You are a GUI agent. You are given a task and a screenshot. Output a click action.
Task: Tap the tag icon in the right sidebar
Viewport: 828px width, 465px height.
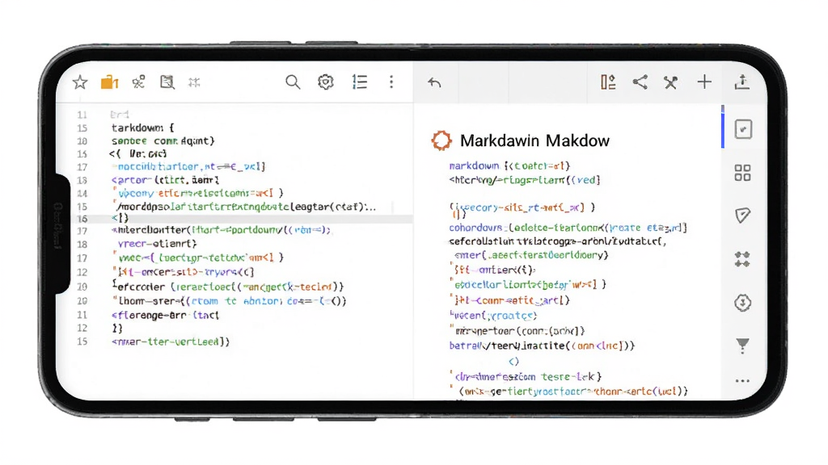point(742,215)
